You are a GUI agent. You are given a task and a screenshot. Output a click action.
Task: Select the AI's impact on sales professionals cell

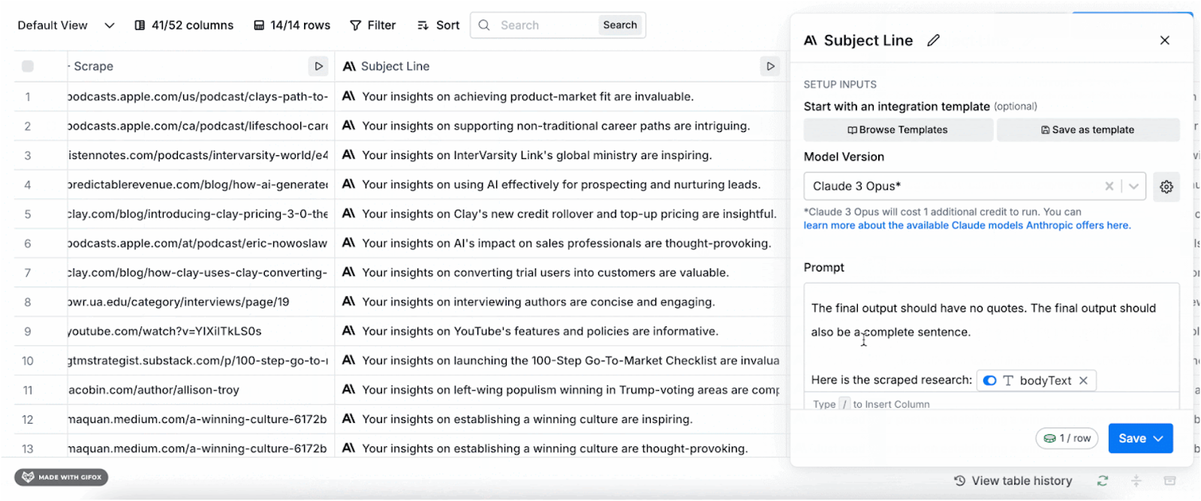coord(560,243)
